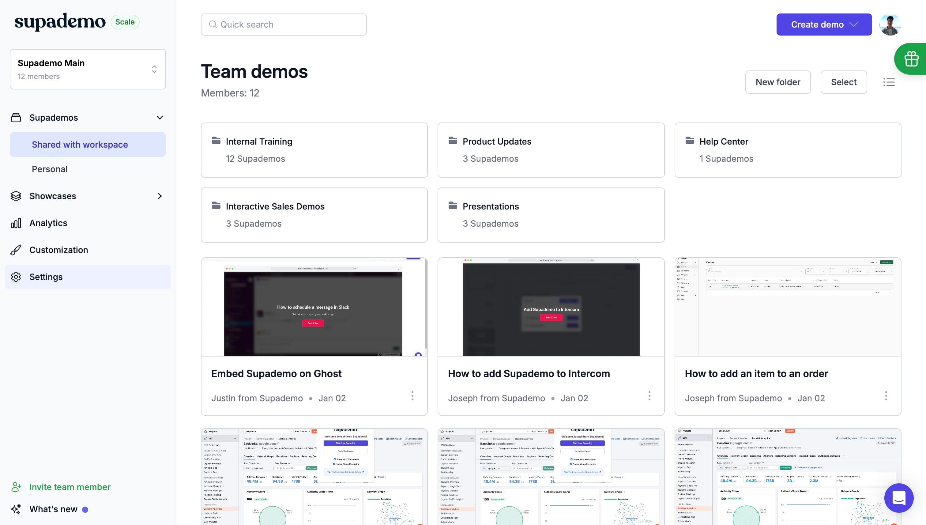The width and height of the screenshot is (926, 525).
Task: Click the Presentations folder icon
Action: pyautogui.click(x=453, y=206)
